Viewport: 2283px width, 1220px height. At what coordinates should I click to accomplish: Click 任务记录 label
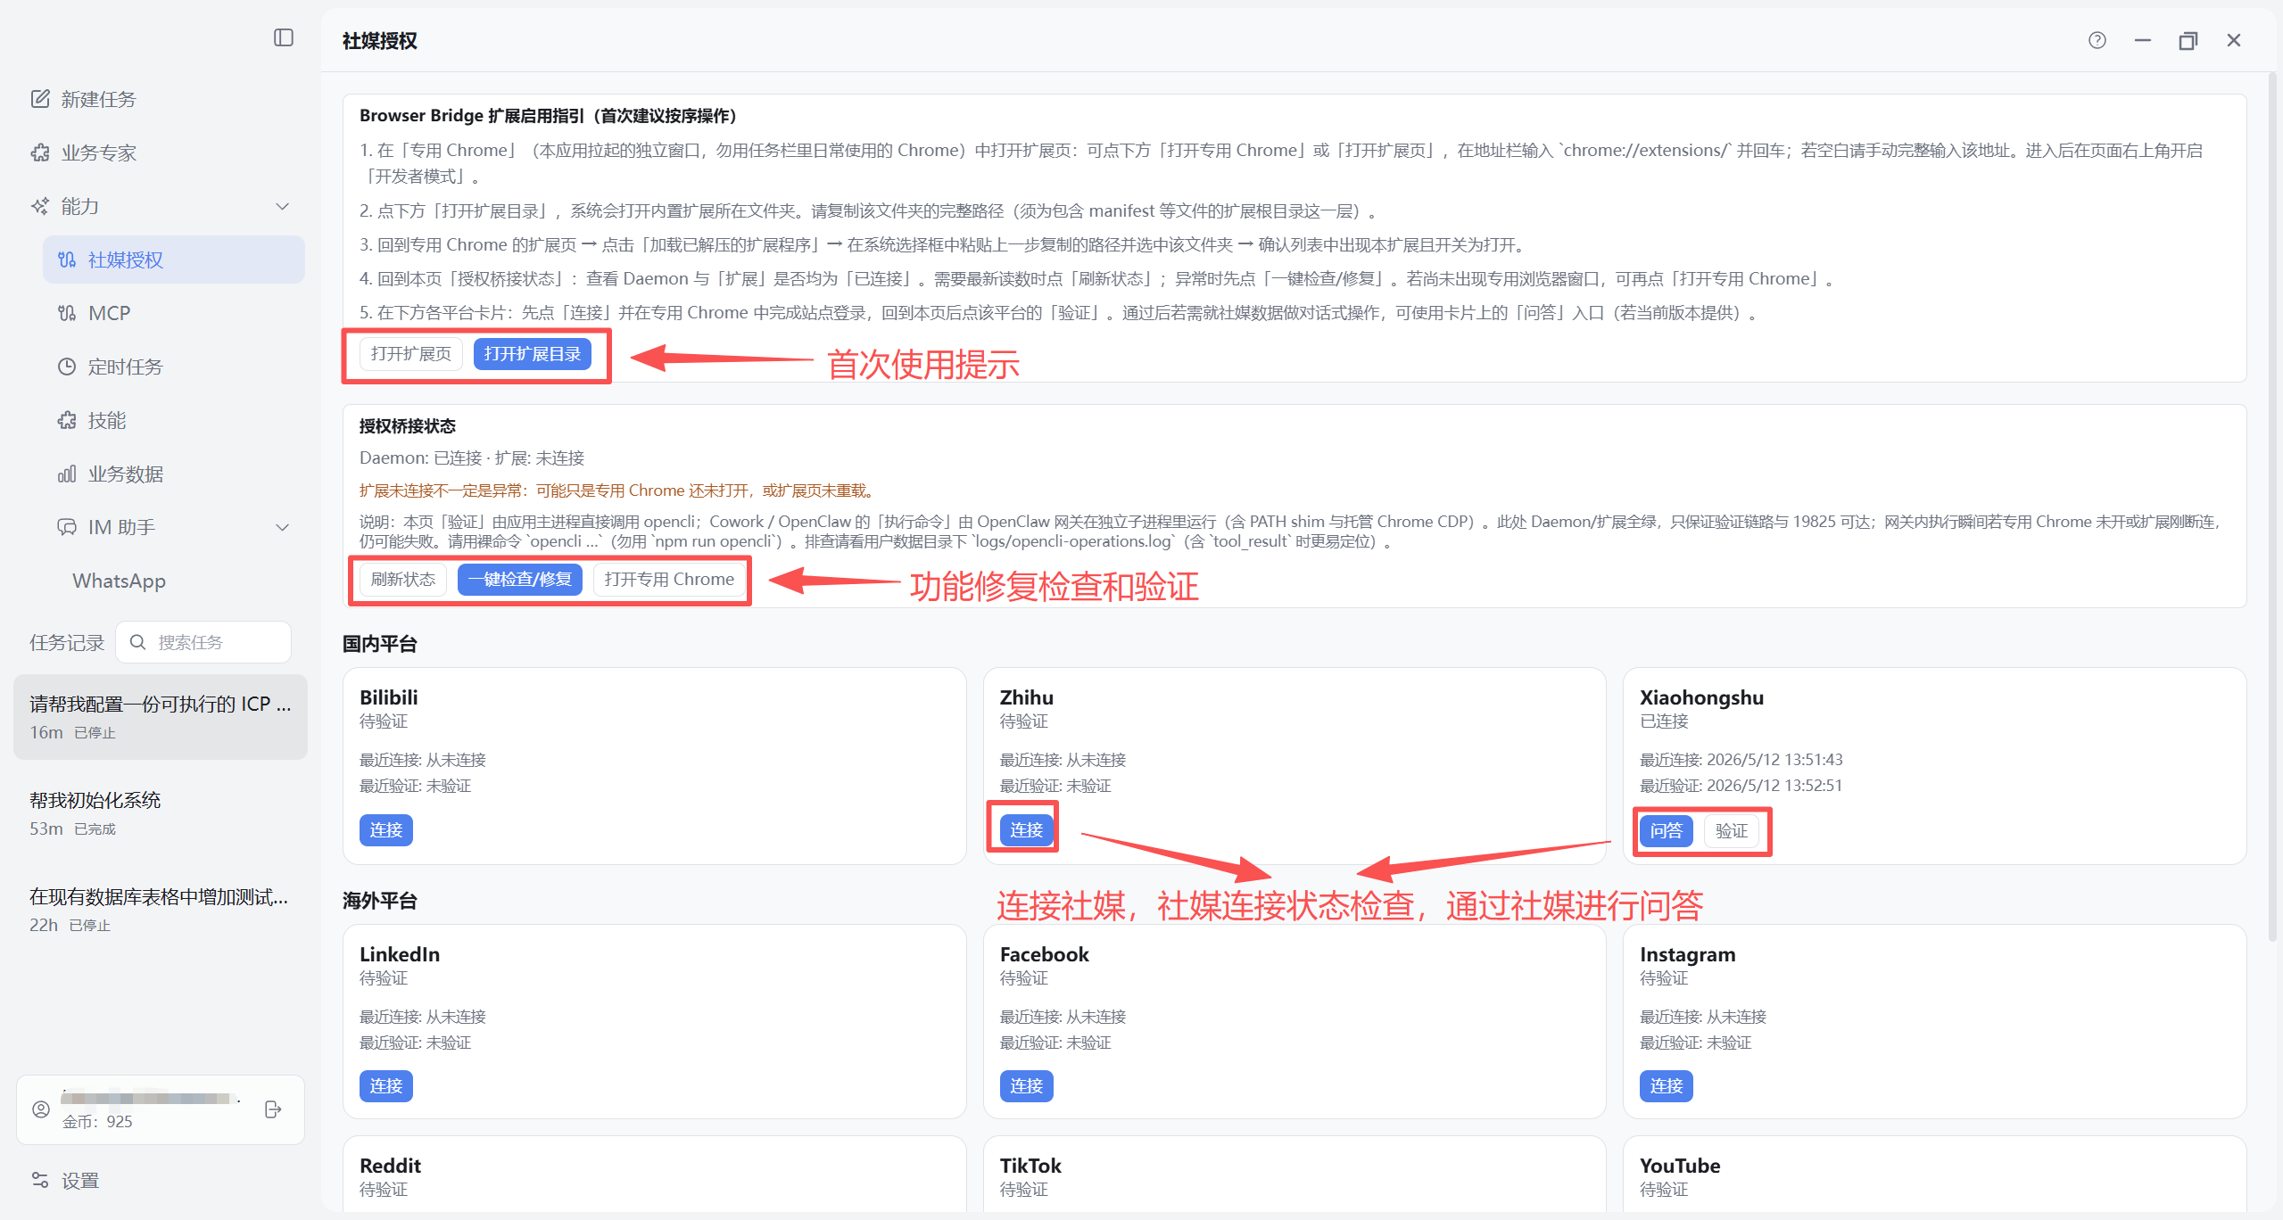[67, 643]
